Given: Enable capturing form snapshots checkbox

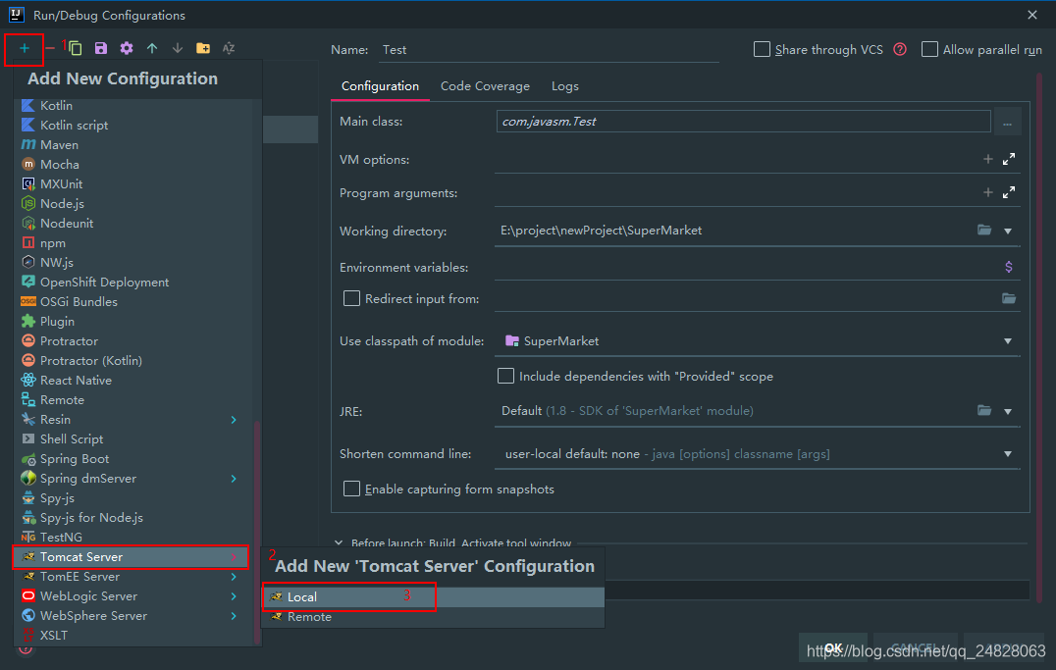Looking at the screenshot, I should click(x=351, y=489).
